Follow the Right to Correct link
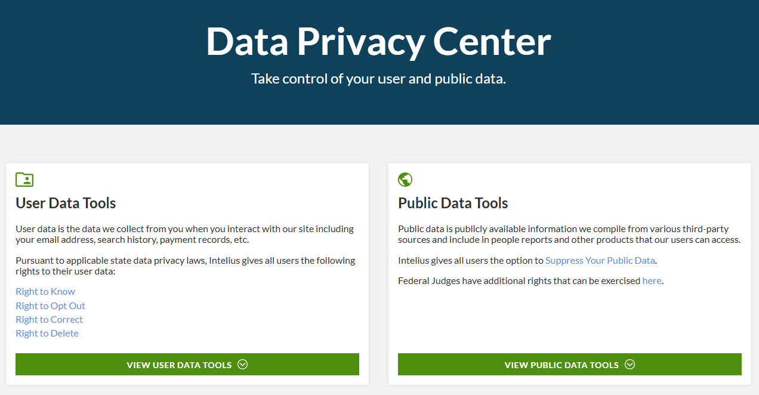Screen dimensions: 759x395 (x=50, y=319)
